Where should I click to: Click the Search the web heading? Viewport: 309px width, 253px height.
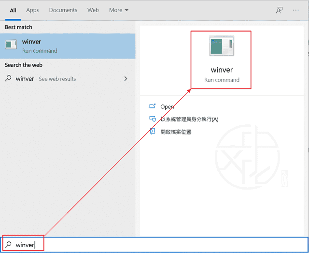coord(24,65)
